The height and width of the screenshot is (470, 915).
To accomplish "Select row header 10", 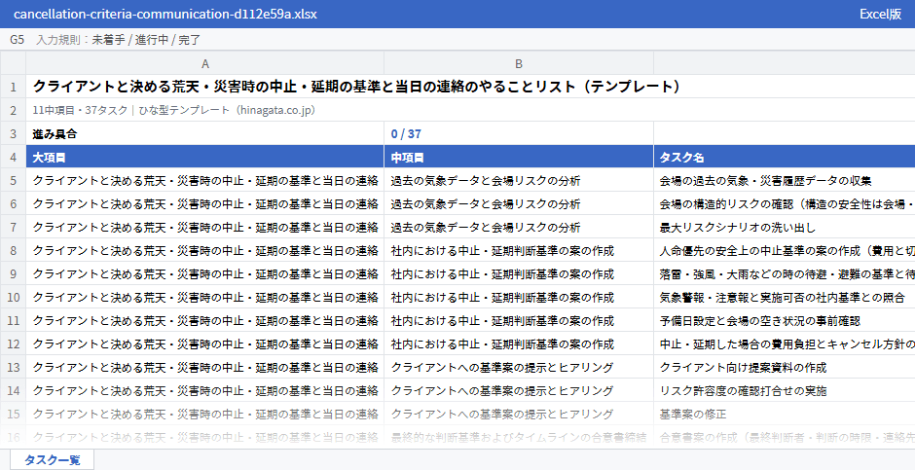I will pos(13,297).
